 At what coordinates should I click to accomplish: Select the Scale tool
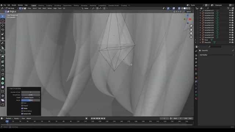3,34
